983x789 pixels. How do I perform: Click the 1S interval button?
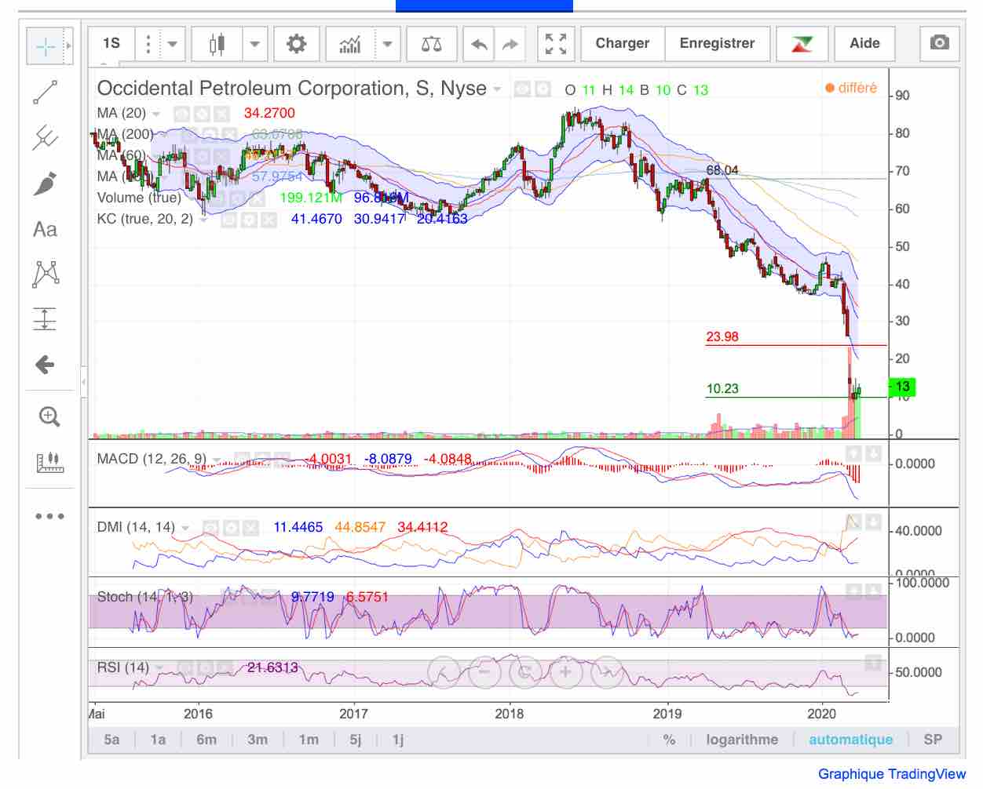pyautogui.click(x=111, y=44)
